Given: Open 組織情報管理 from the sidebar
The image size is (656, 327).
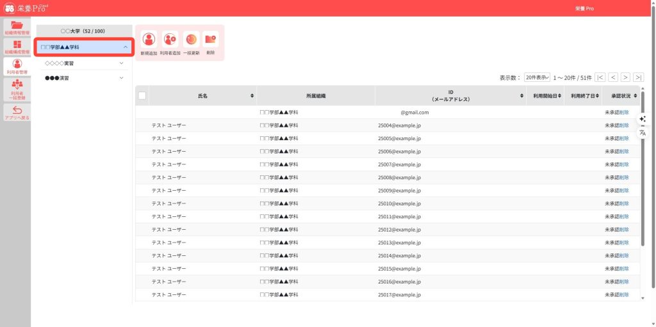Looking at the screenshot, I should click(x=17, y=28).
